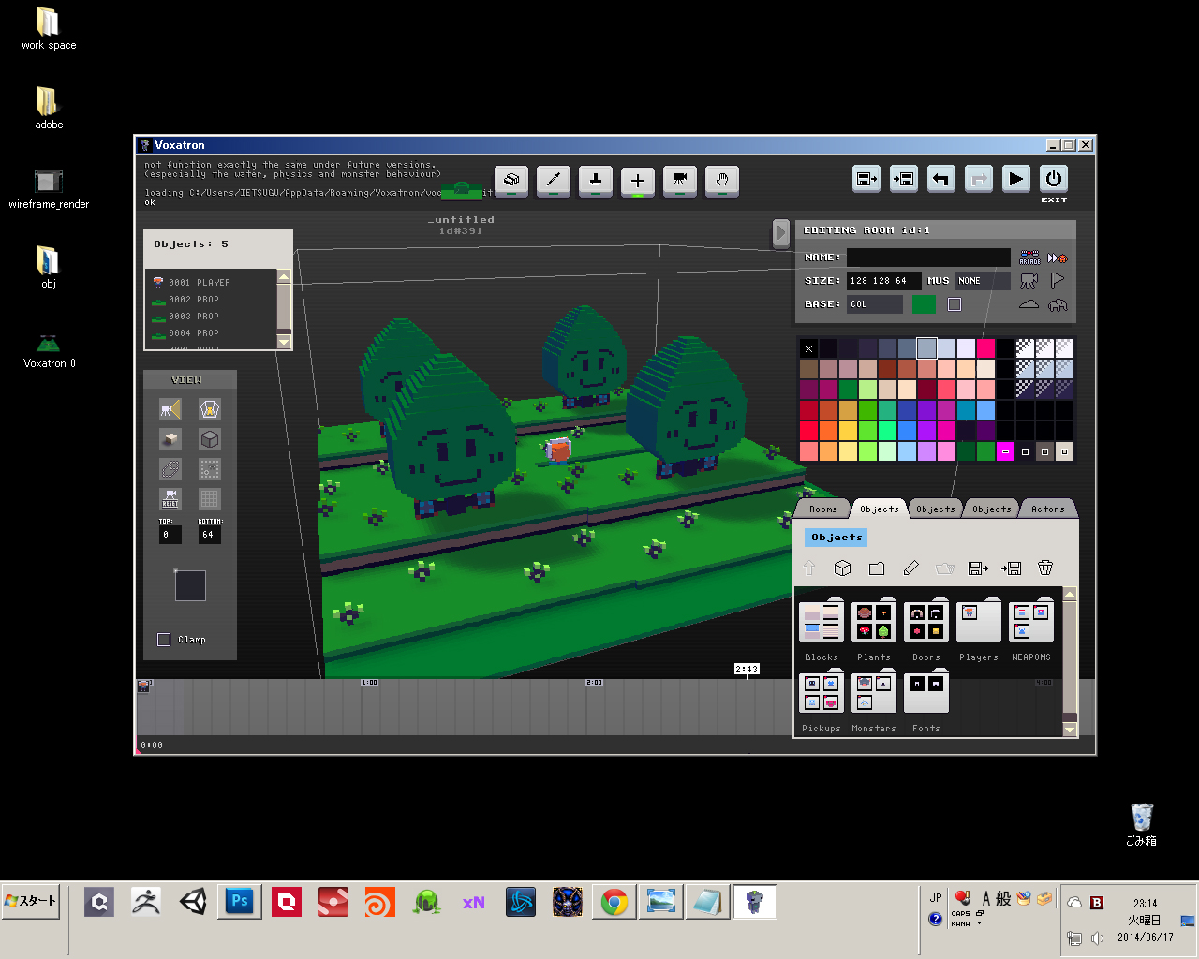1199x959 pixels.
Task: Click the down arrow of object list scrollbar
Action: pyautogui.click(x=284, y=343)
